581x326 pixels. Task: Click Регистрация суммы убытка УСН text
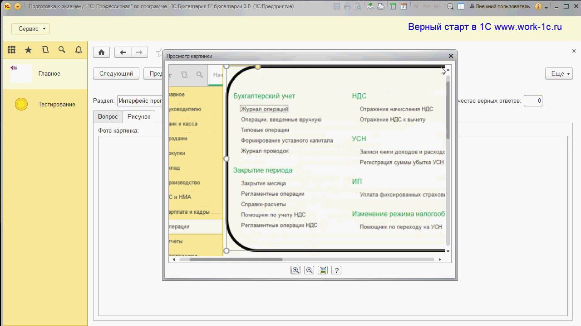click(402, 162)
